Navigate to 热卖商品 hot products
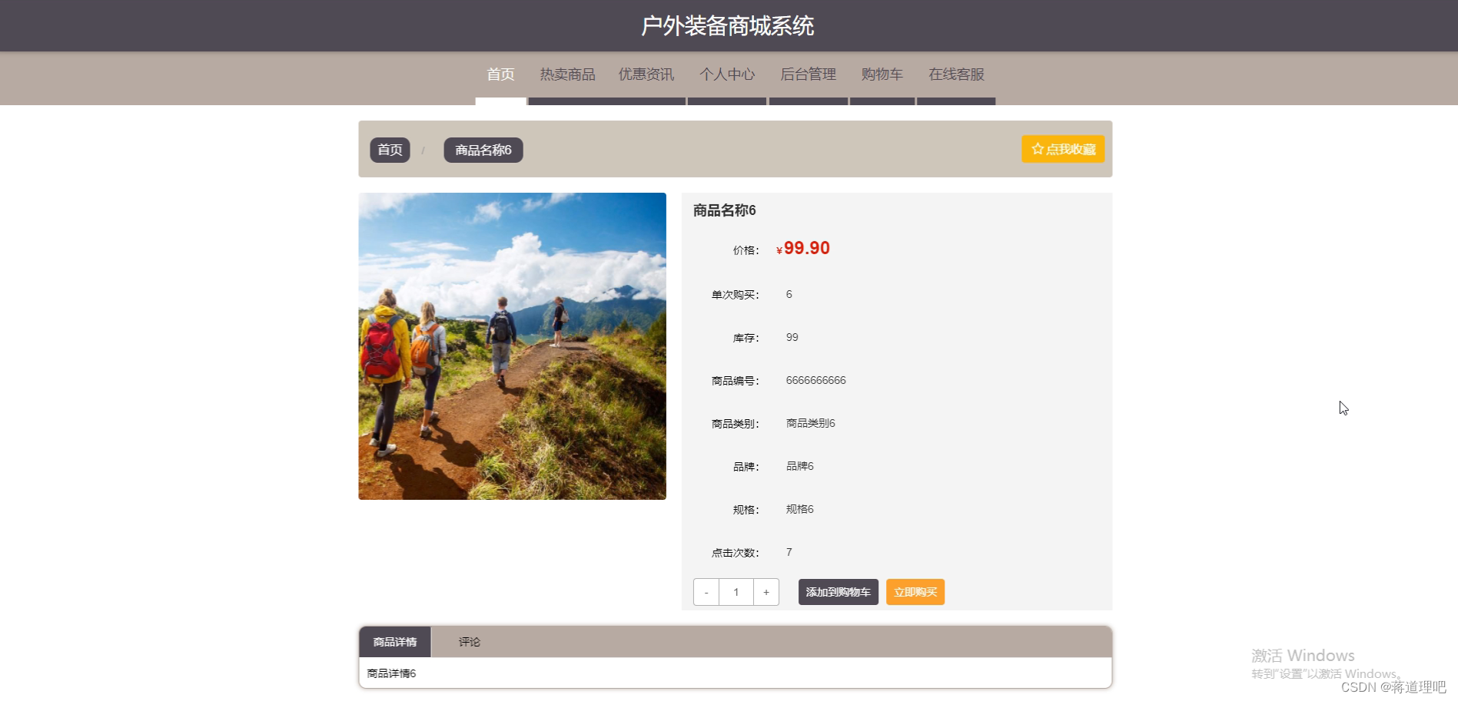 click(568, 74)
